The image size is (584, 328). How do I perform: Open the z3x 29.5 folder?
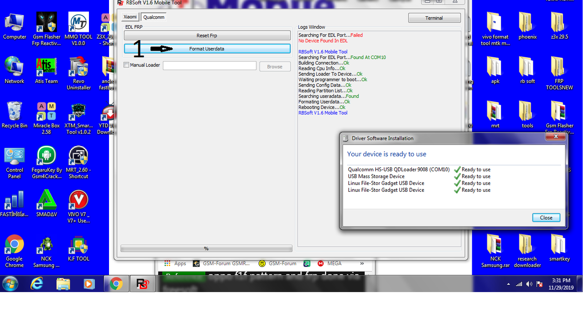click(x=559, y=26)
